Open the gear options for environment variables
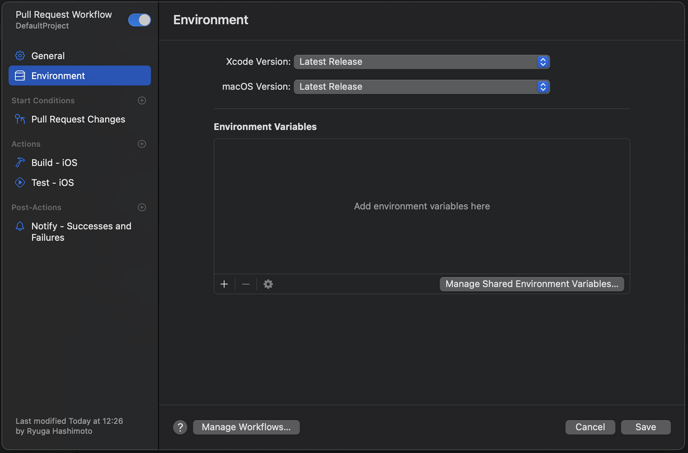This screenshot has width=688, height=453. 268,284
